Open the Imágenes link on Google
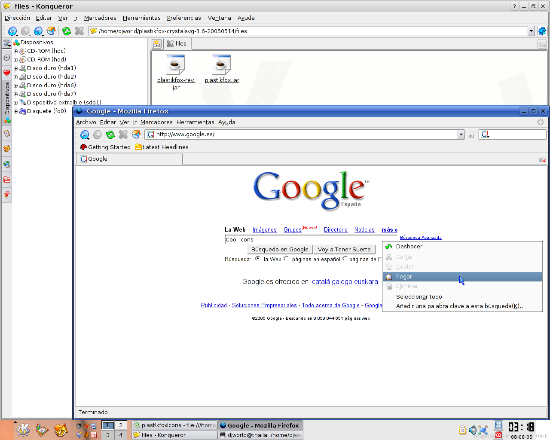This screenshot has height=440, width=550. [265, 230]
